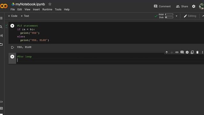The image size is (204, 115).
Task: Place cursor in the for loop cell
Action: 110,60
